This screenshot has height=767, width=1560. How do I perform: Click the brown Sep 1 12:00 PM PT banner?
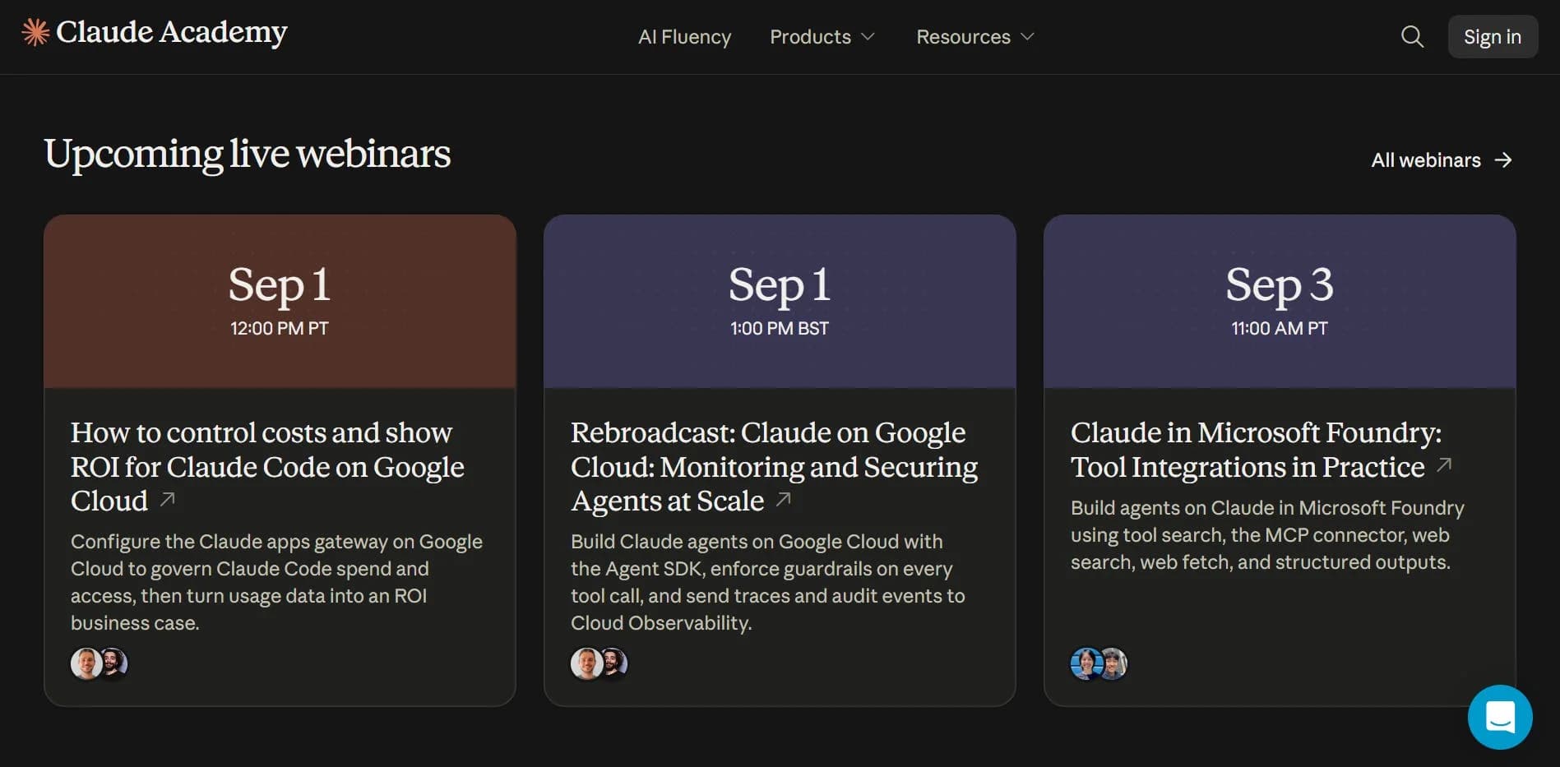280,301
